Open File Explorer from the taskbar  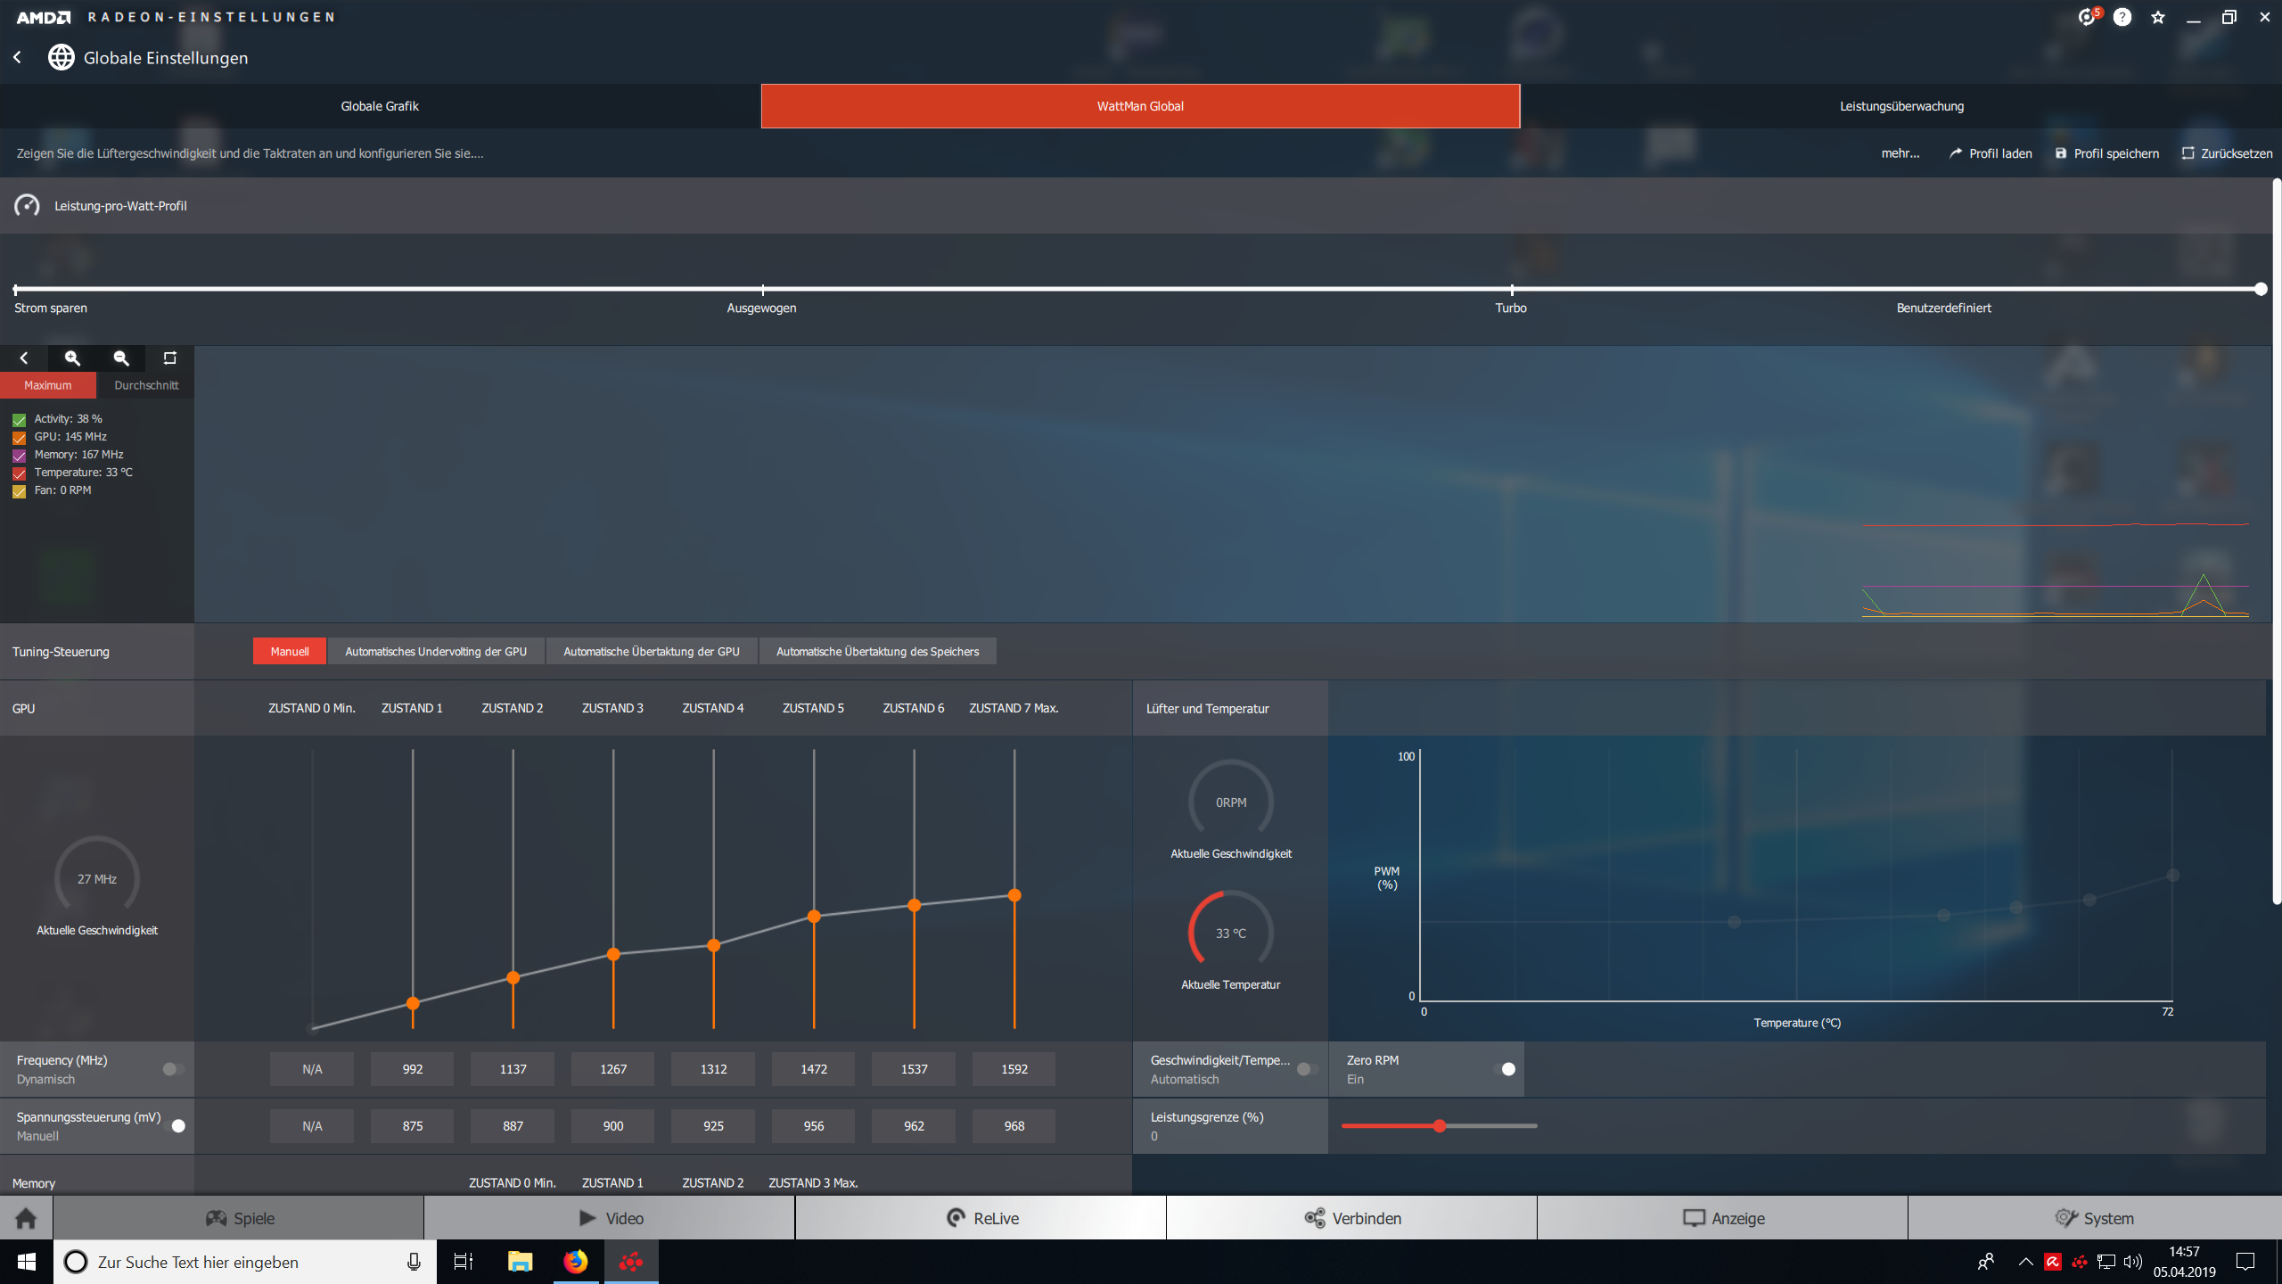520,1262
